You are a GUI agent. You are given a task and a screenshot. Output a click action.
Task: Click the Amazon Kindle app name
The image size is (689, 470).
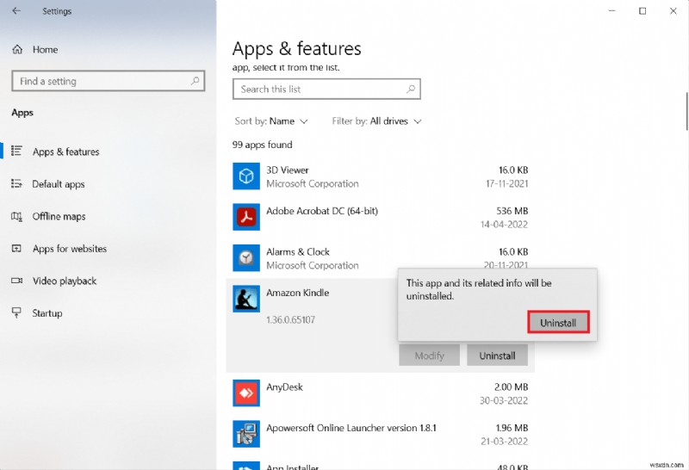click(297, 293)
